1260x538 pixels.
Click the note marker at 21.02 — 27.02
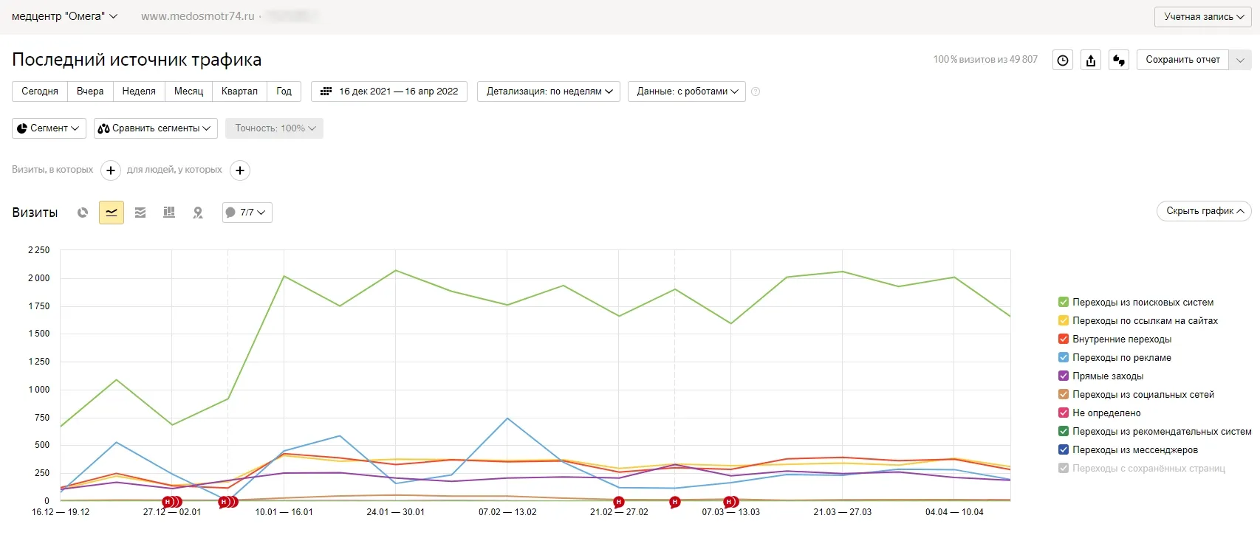619,502
